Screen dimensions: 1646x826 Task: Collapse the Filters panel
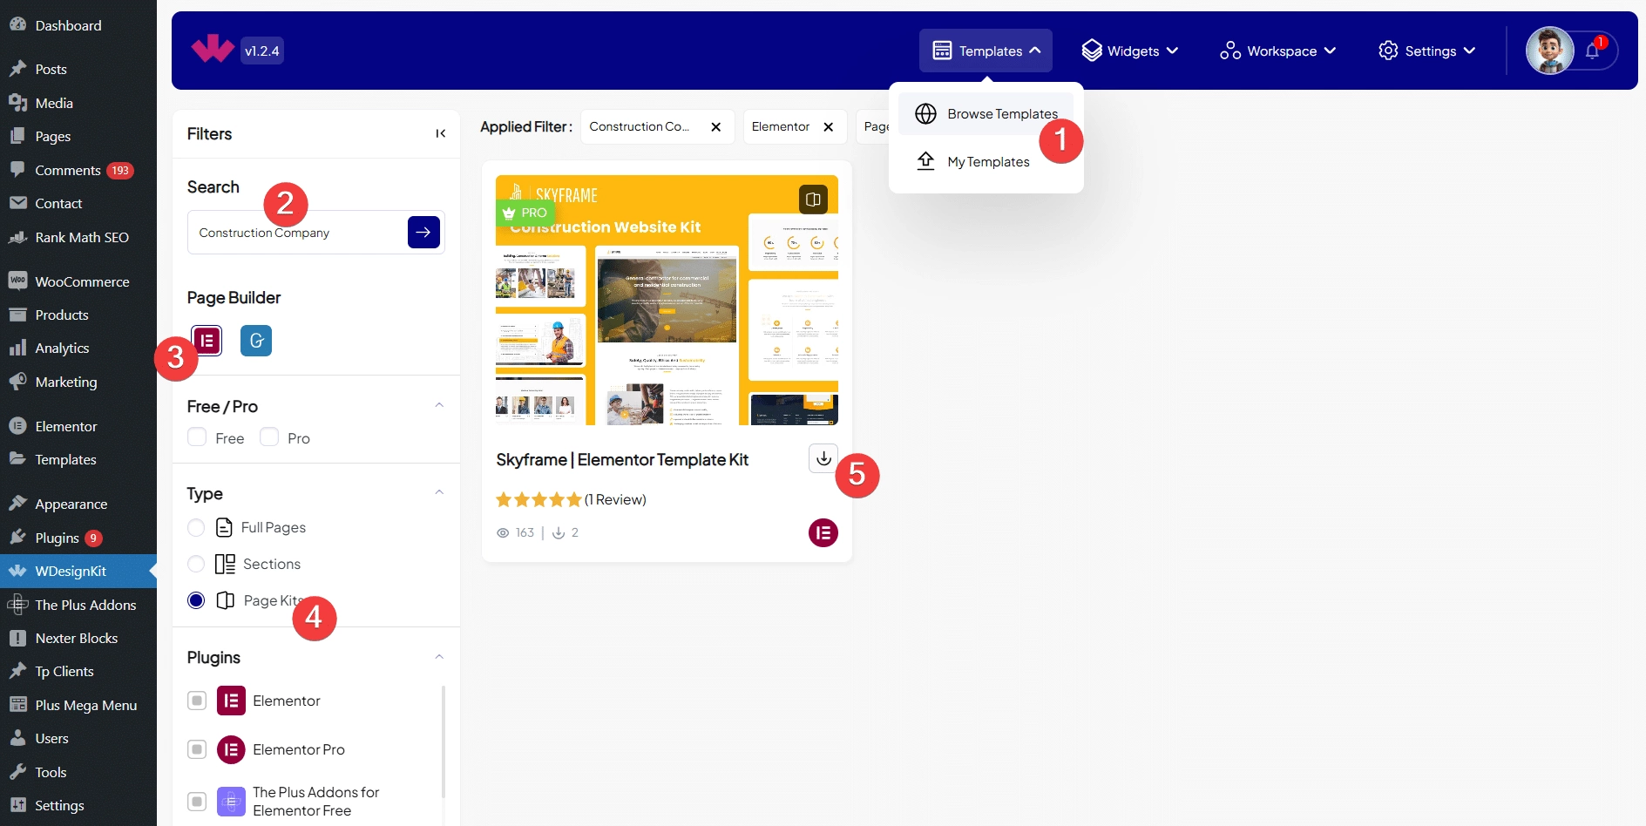[x=440, y=133]
